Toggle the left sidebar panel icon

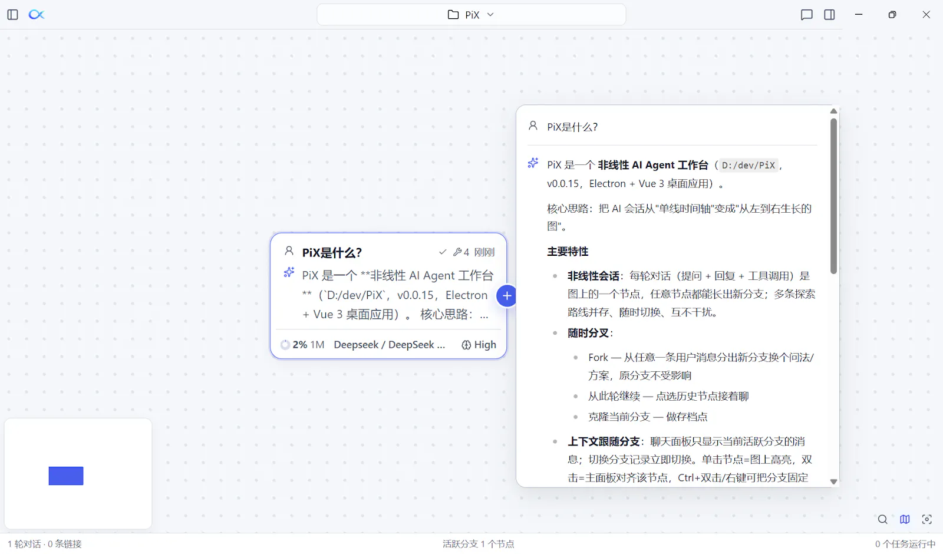pos(13,15)
